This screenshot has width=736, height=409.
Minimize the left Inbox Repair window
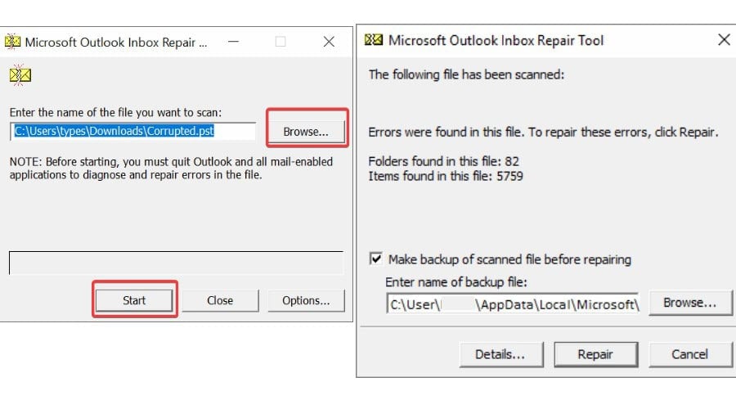click(x=233, y=42)
